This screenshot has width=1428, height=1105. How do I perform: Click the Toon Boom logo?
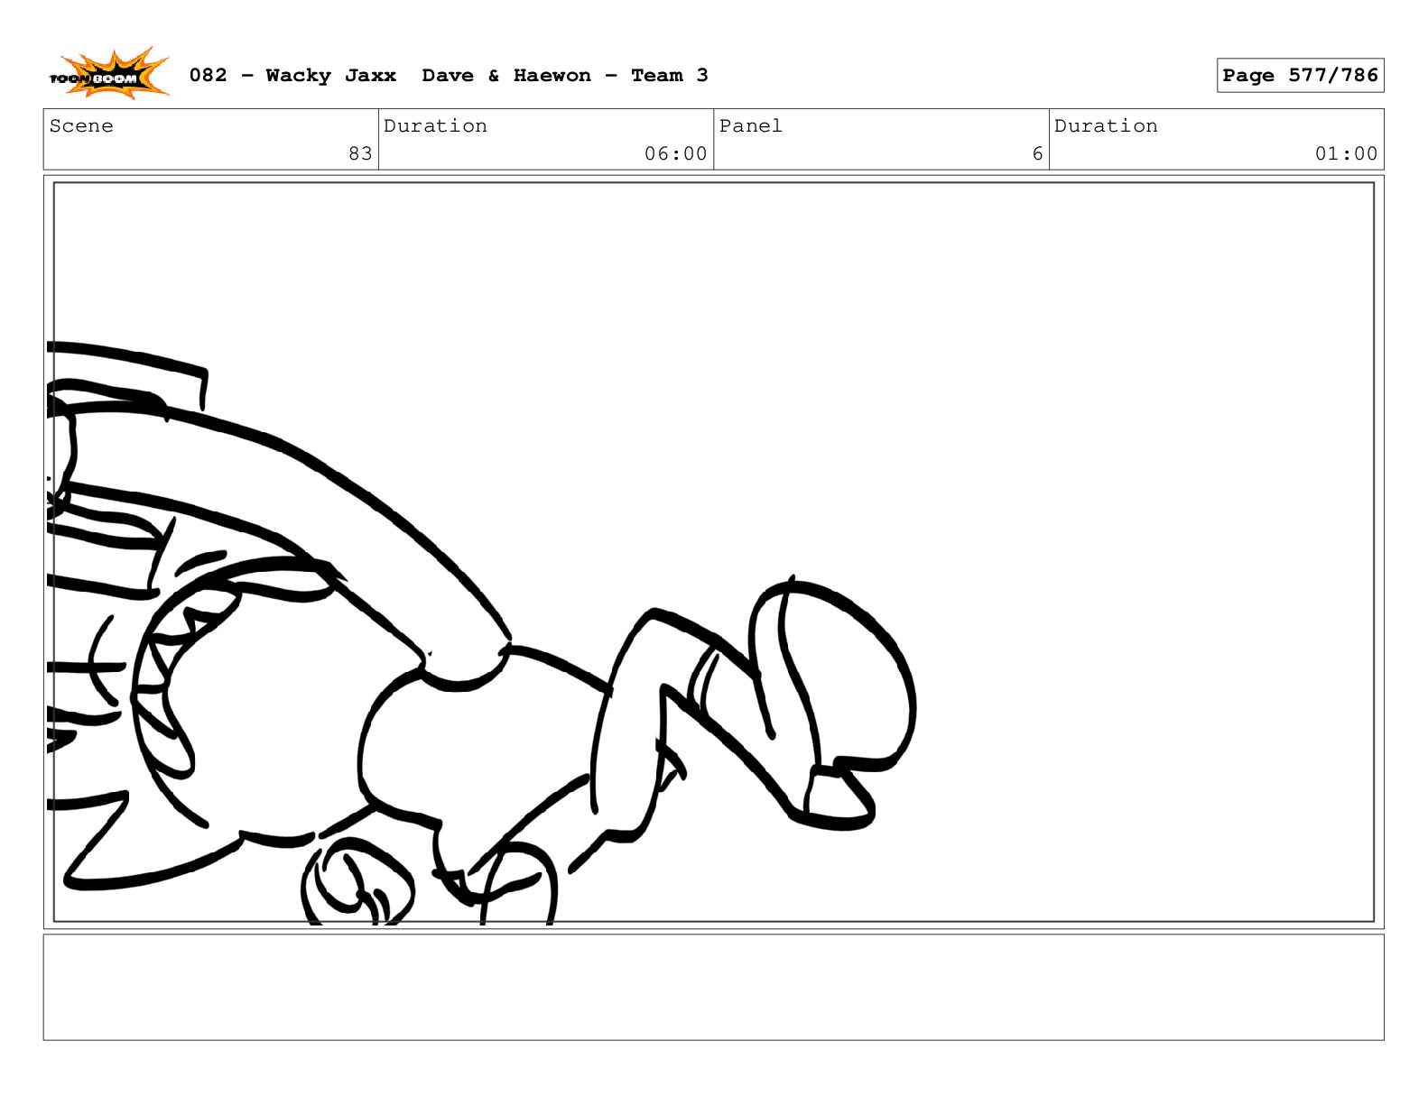coord(108,75)
